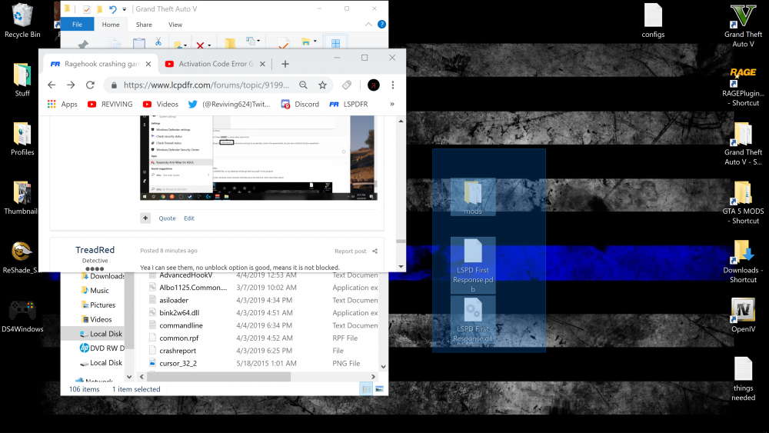Switch to the View ribbon tab
Viewport: 769px width, 433px height.
click(175, 25)
